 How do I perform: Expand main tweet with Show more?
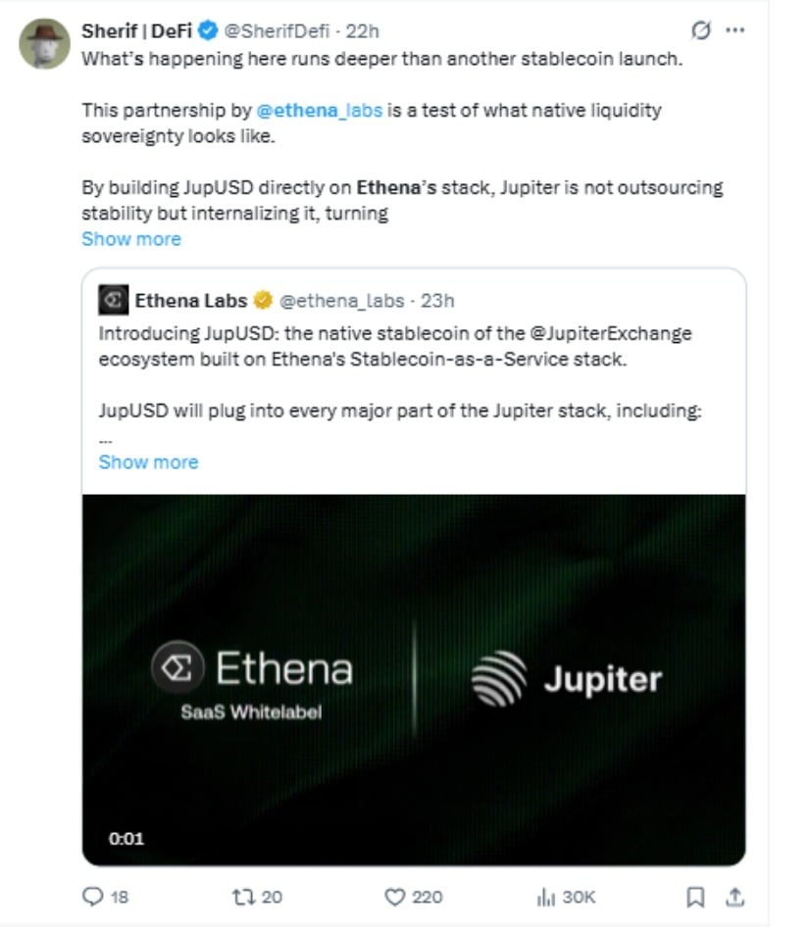pyautogui.click(x=131, y=239)
